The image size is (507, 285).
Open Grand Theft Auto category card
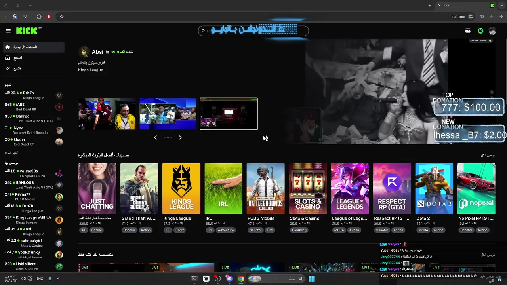(x=139, y=189)
